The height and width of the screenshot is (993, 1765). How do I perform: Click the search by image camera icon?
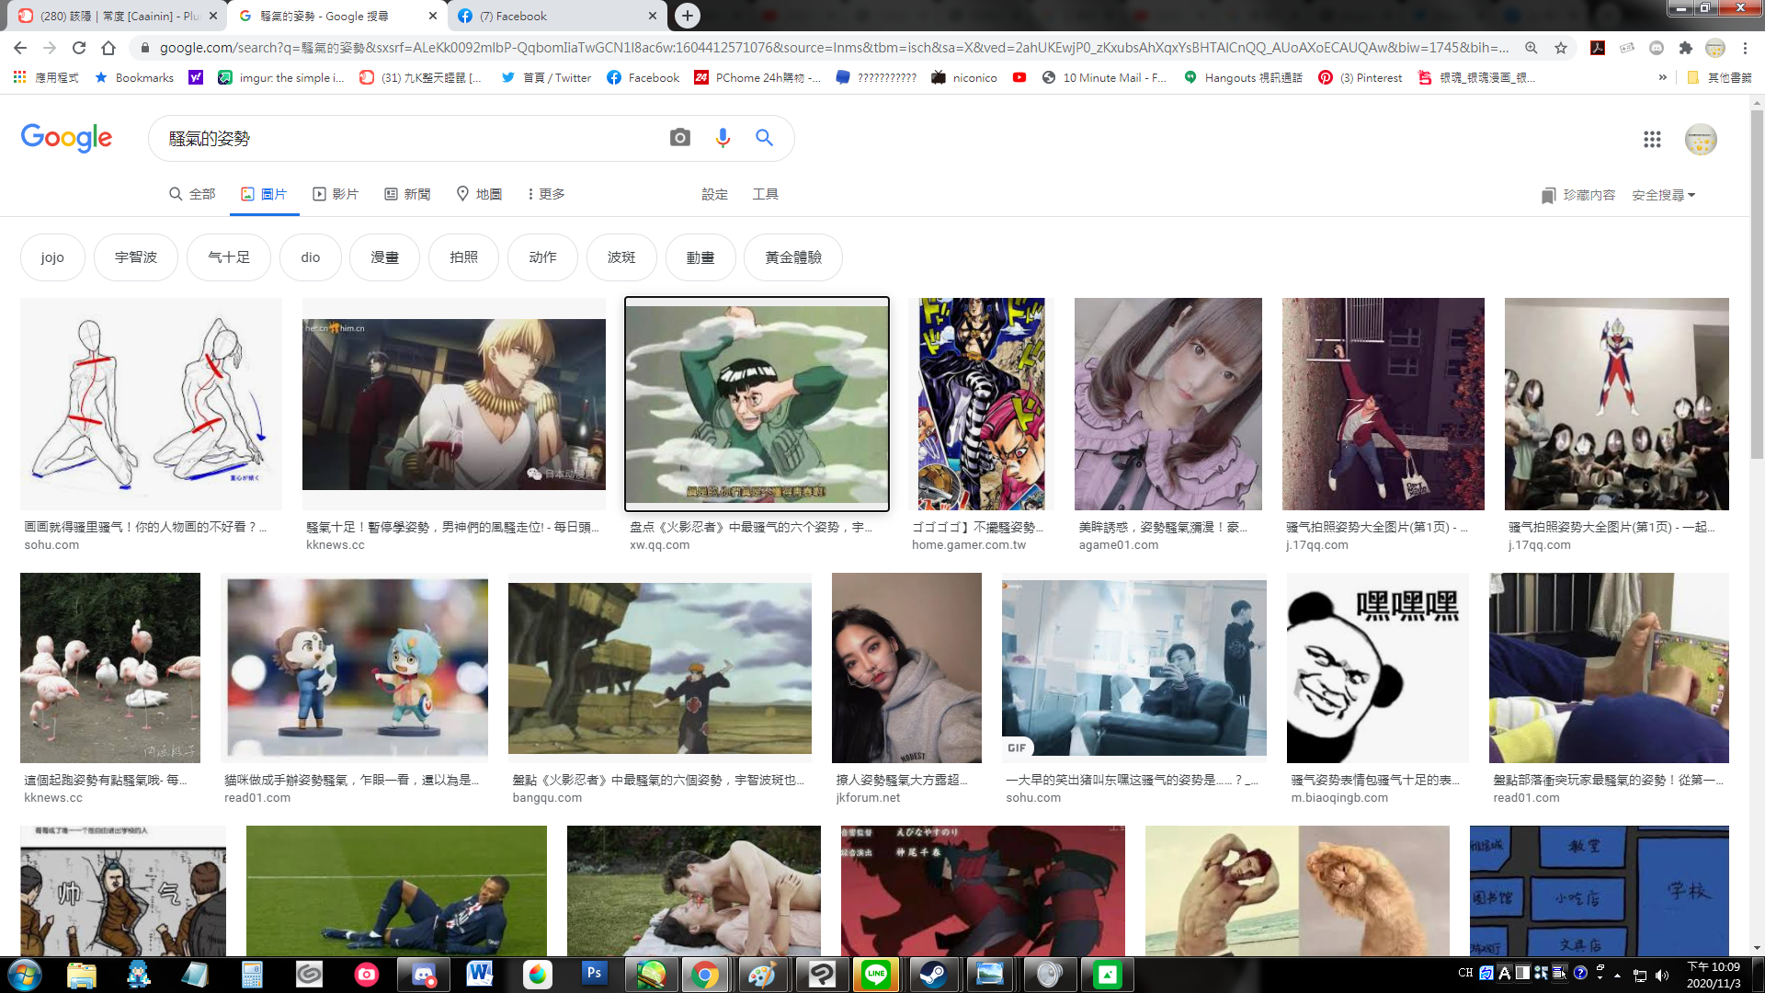[680, 138]
